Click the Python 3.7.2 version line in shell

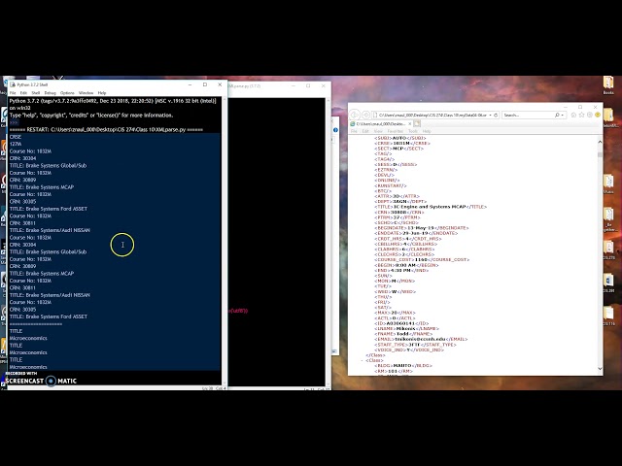[113, 101]
